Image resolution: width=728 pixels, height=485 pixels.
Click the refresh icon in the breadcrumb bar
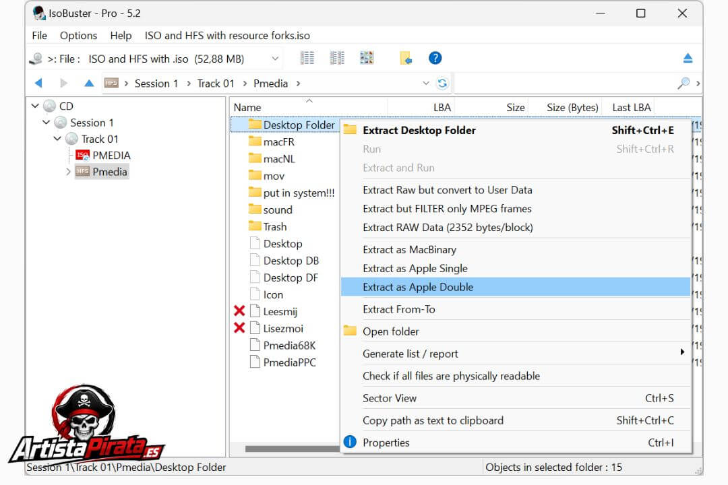coord(442,83)
